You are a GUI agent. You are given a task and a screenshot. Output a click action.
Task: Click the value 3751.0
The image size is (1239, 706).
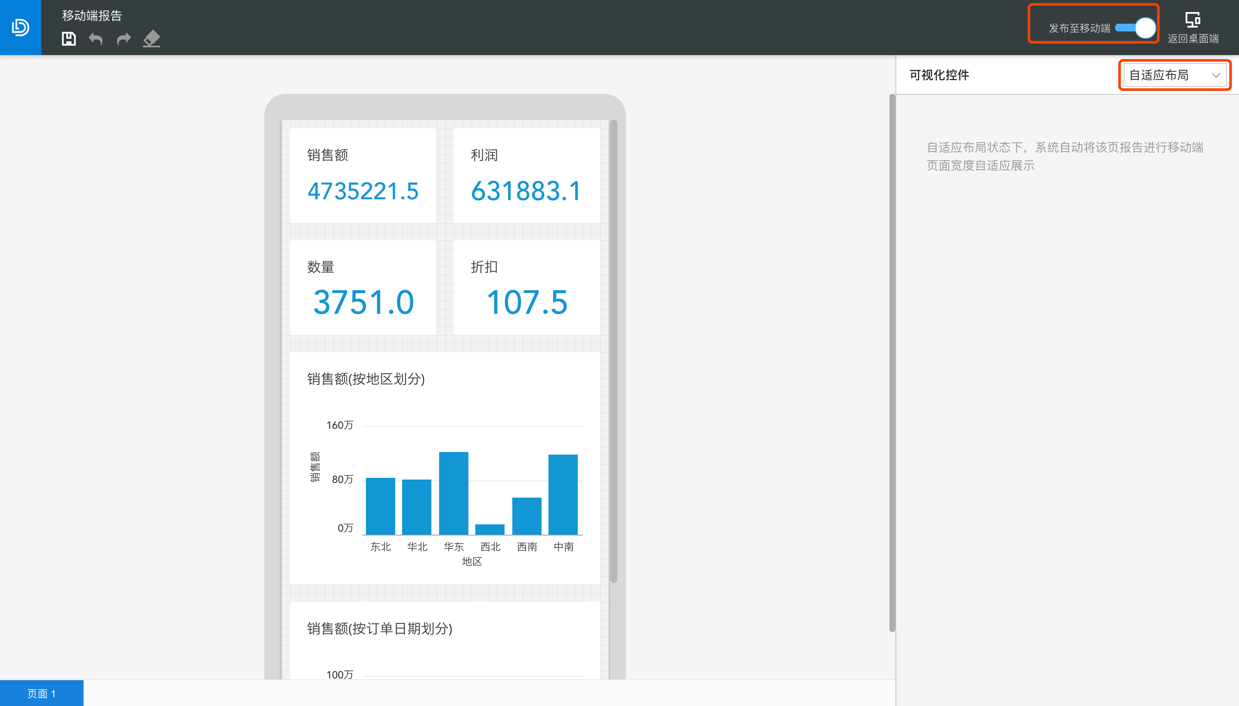[x=363, y=303]
